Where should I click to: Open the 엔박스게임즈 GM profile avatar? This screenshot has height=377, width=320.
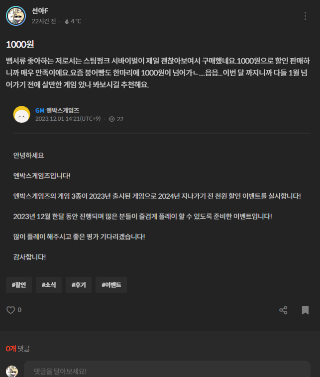tap(22, 114)
